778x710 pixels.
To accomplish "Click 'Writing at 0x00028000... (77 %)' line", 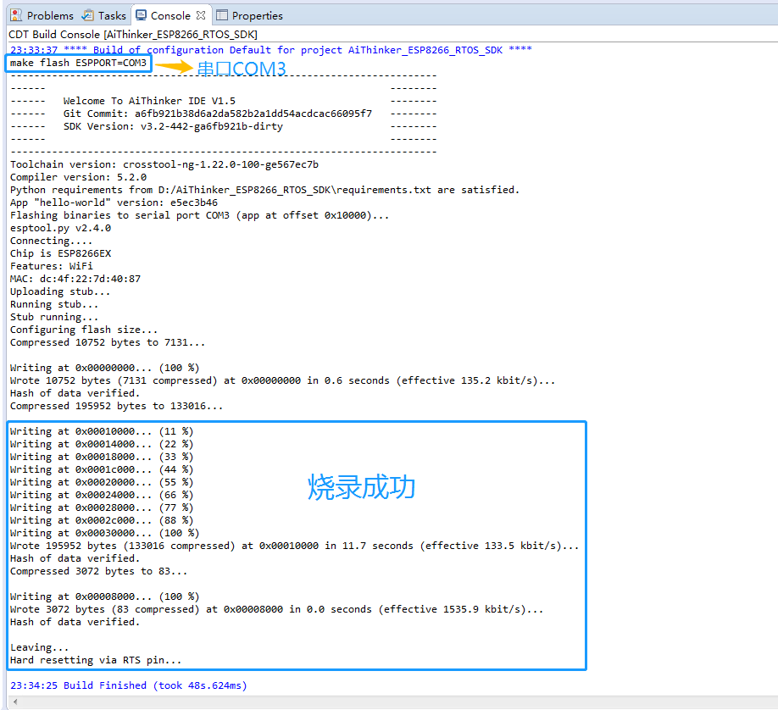I will (x=102, y=508).
